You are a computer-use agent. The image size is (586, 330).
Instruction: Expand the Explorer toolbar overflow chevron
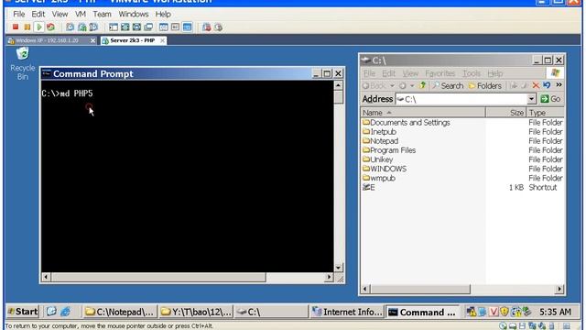pos(559,85)
